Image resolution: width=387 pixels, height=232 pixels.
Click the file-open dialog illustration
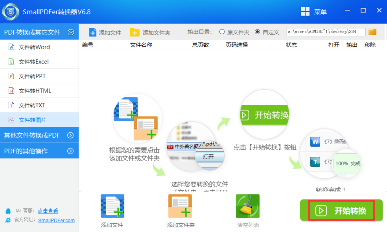pyautogui.click(x=195, y=146)
